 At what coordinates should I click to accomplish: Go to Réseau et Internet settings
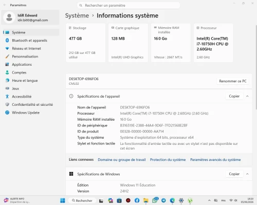tap(31, 48)
